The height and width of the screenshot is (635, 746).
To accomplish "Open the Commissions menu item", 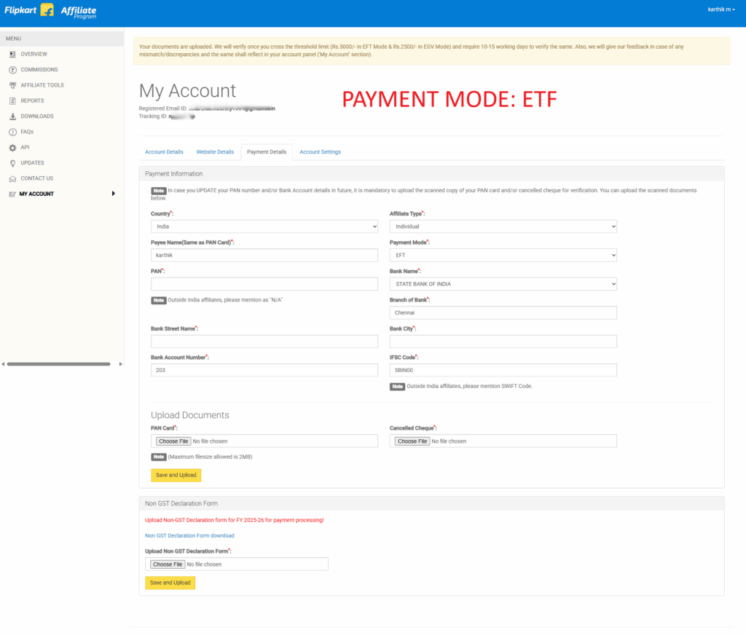I will pos(39,70).
